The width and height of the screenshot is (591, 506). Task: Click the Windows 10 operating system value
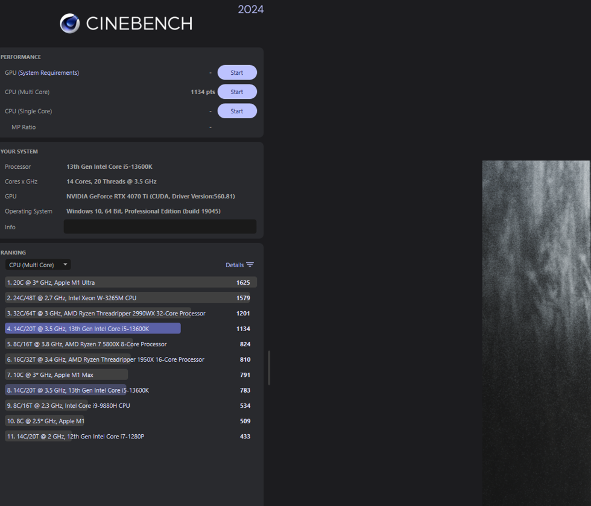coord(144,211)
